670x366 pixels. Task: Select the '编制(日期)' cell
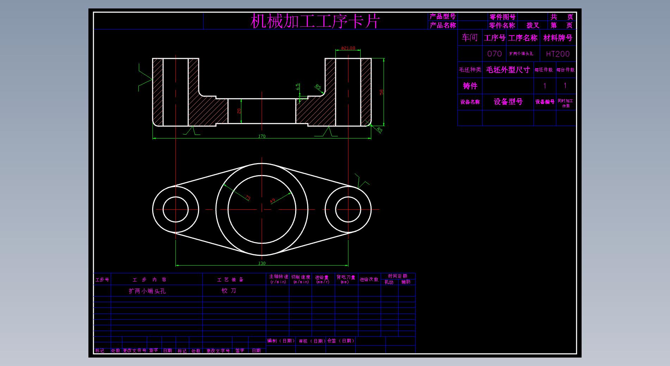pos(281,341)
